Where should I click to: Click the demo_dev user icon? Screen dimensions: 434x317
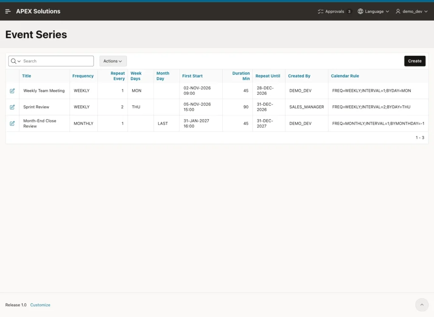coord(398,11)
